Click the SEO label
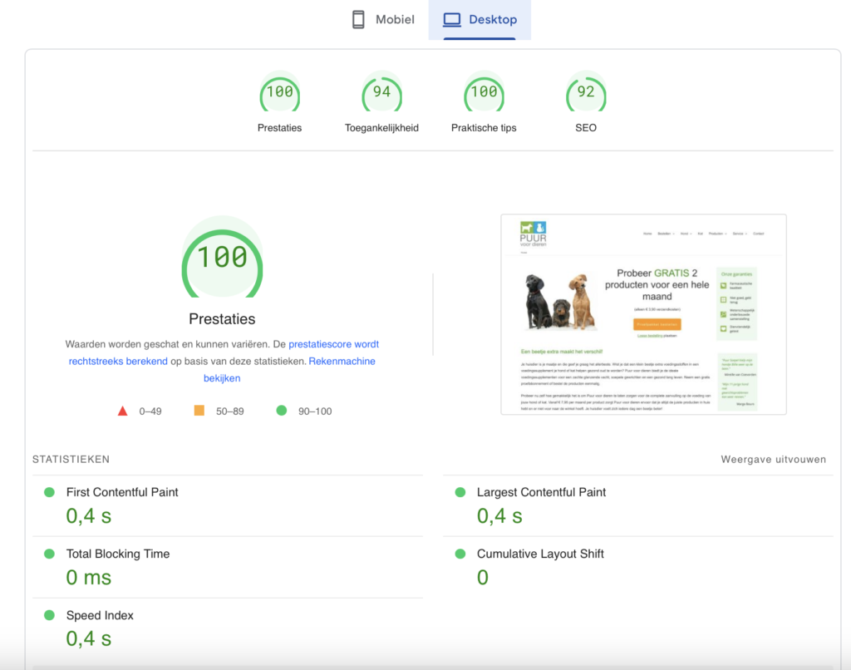The width and height of the screenshot is (851, 670). point(586,127)
